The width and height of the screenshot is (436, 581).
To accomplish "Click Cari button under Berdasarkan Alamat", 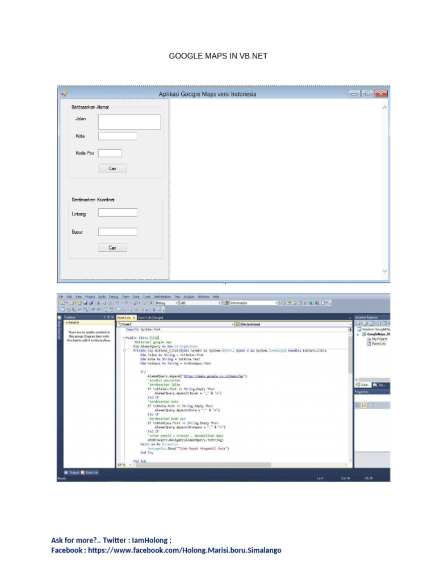I will click(113, 168).
